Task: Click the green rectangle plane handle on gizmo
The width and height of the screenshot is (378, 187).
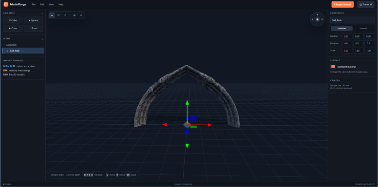Action: click(193, 127)
